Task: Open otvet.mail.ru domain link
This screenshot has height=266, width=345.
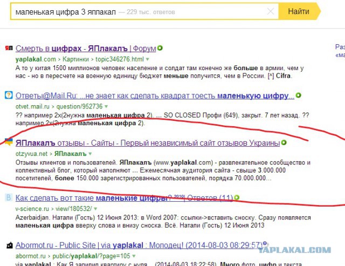Action: 32,107
